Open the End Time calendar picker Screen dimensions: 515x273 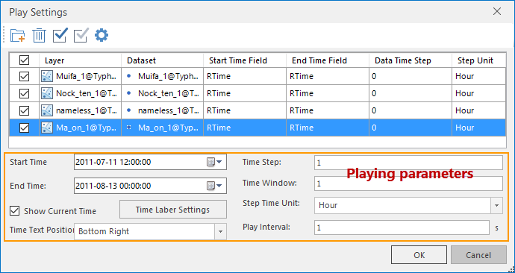[x=214, y=186]
